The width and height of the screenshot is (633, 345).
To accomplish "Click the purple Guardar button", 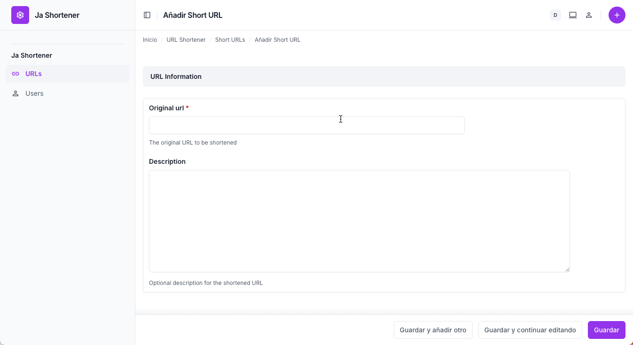I will pyautogui.click(x=607, y=330).
